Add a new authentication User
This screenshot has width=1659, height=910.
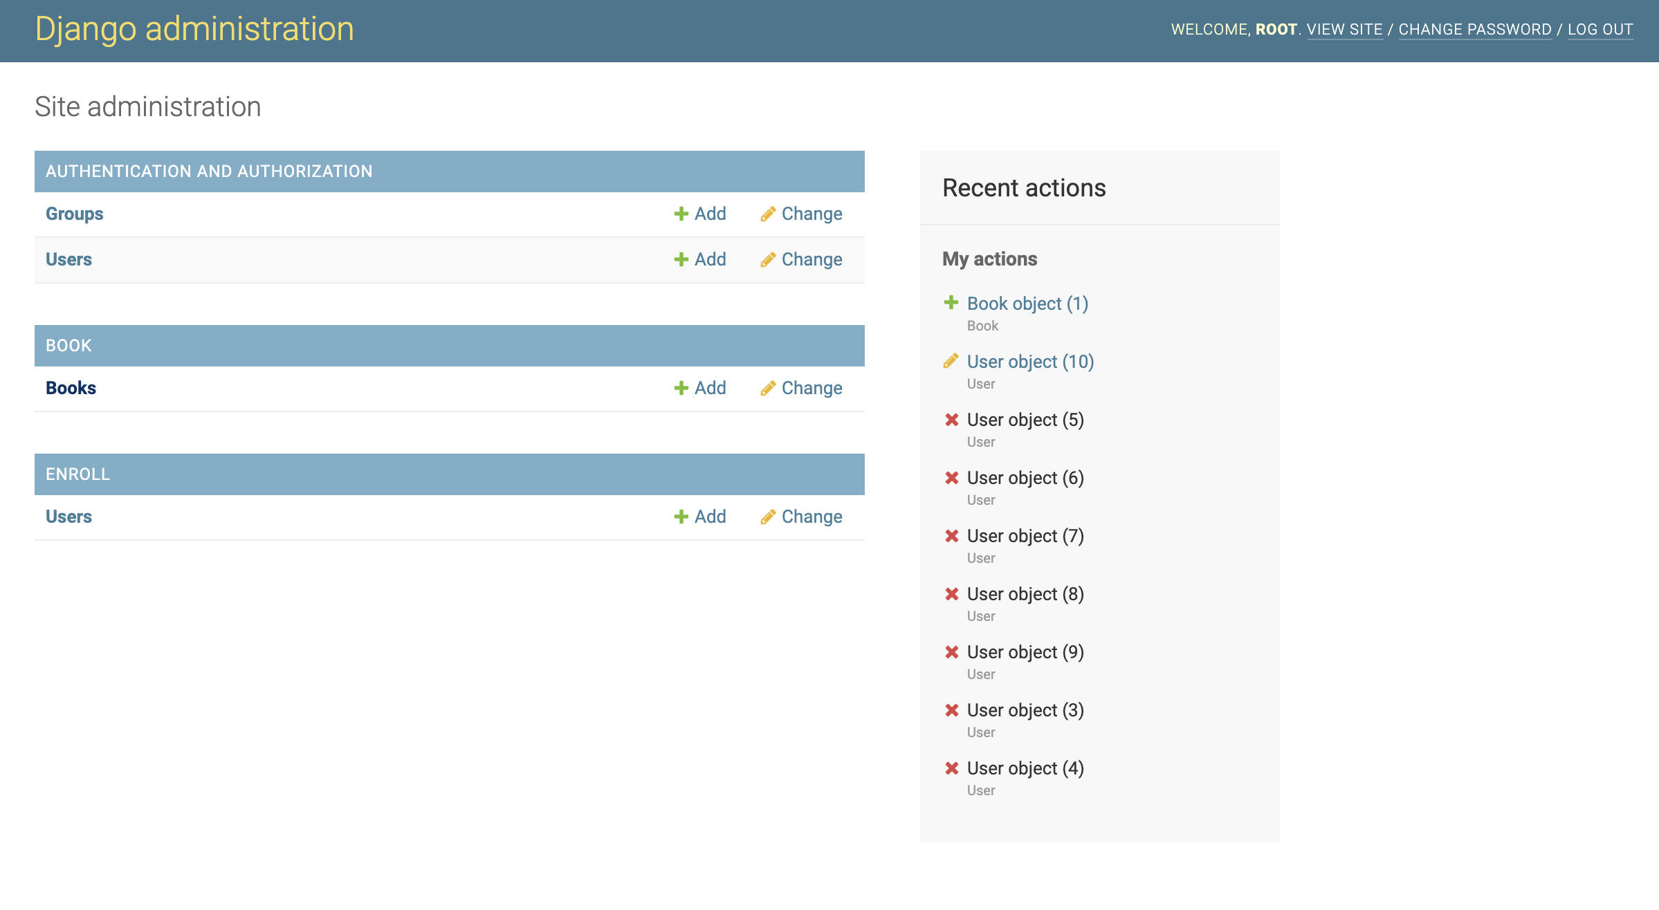[x=710, y=259]
